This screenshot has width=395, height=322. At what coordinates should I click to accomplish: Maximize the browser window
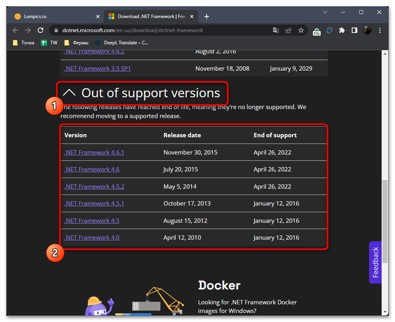[361, 12]
